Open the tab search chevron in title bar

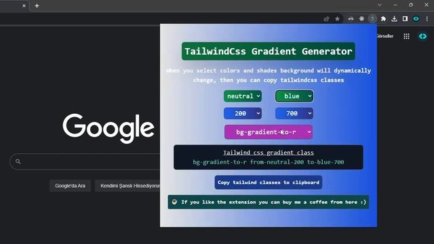[x=380, y=5]
